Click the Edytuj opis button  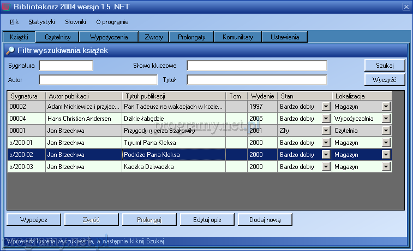tap(207, 219)
